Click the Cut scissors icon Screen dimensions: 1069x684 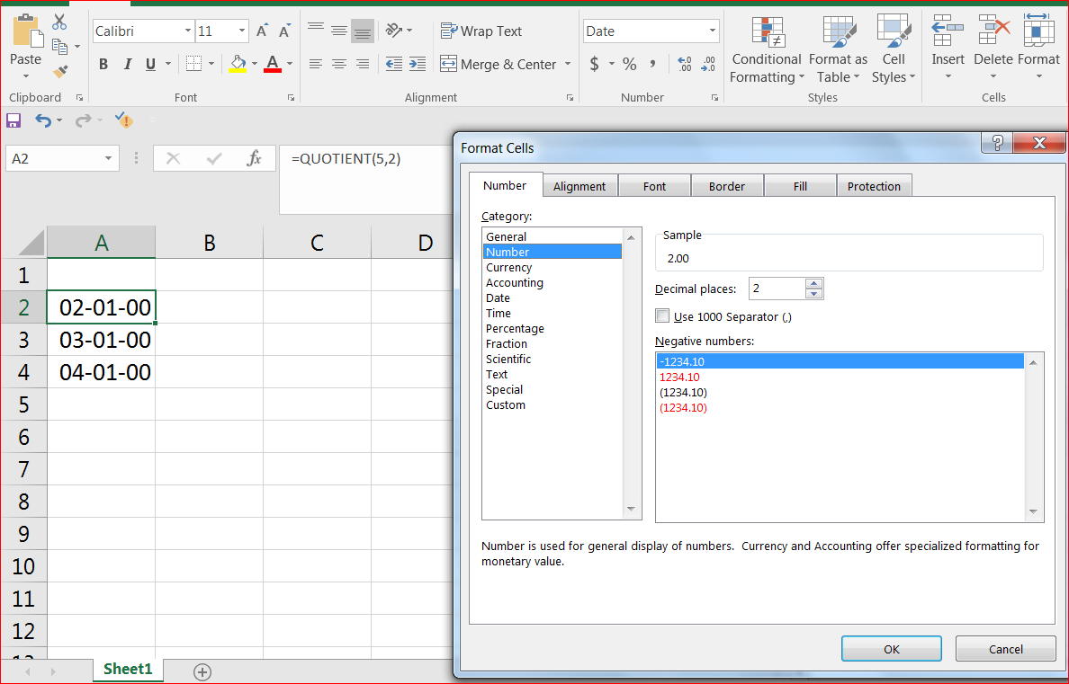coord(59,21)
